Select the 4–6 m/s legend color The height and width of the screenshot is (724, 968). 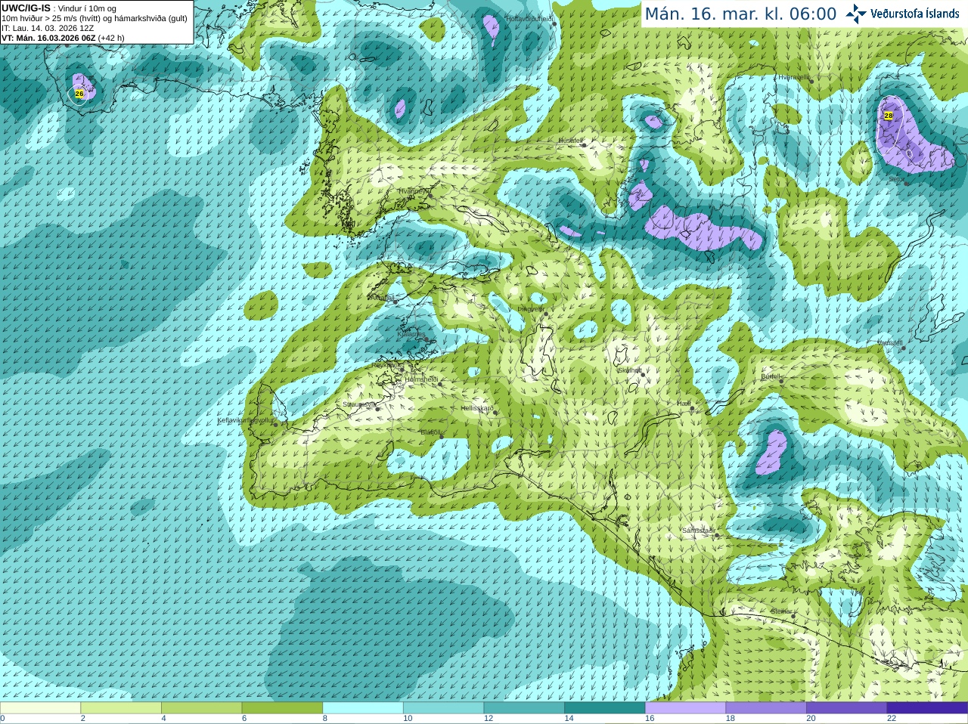pyautogui.click(x=201, y=708)
